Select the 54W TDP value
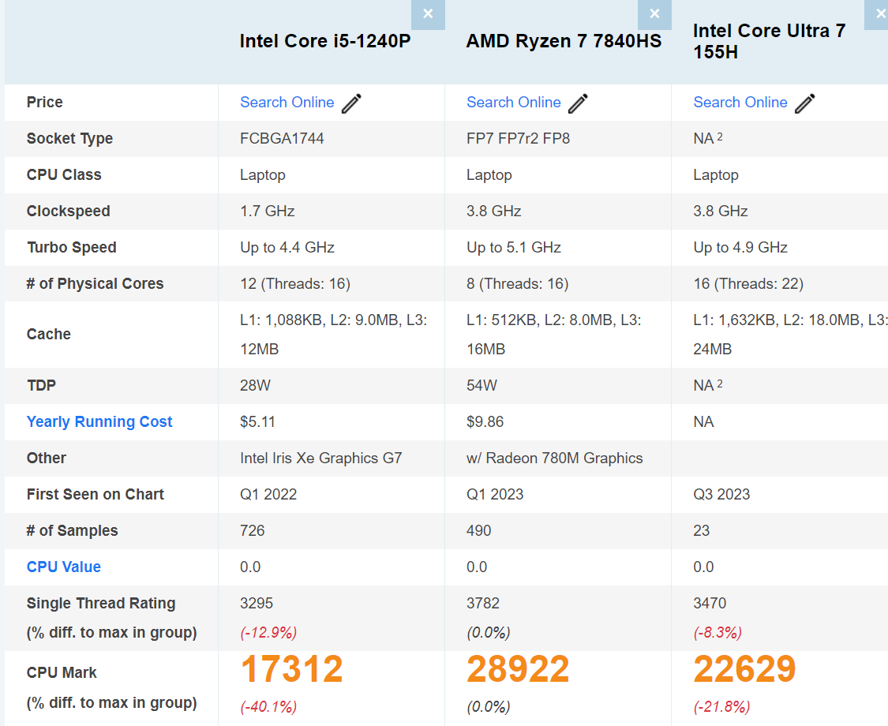 point(482,386)
